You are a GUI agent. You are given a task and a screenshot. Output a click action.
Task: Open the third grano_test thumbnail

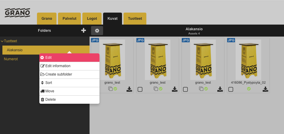(203, 60)
